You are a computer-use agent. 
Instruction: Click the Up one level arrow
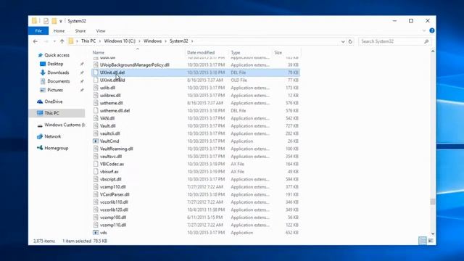[x=62, y=41]
